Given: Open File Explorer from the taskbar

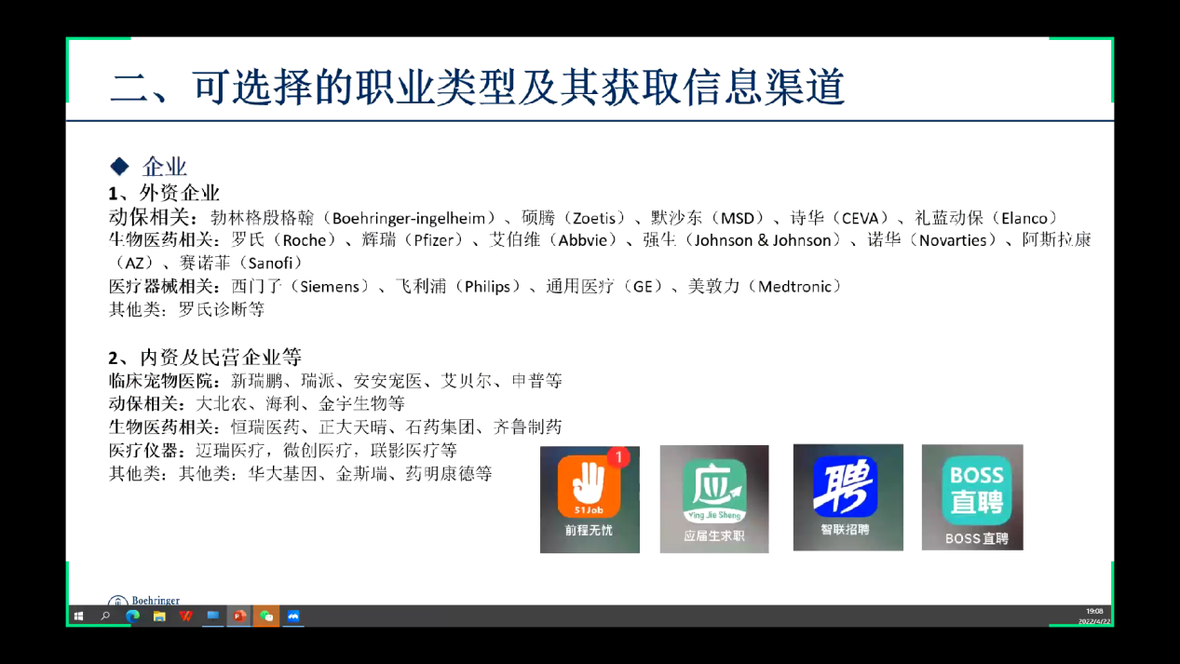Looking at the screenshot, I should (159, 617).
